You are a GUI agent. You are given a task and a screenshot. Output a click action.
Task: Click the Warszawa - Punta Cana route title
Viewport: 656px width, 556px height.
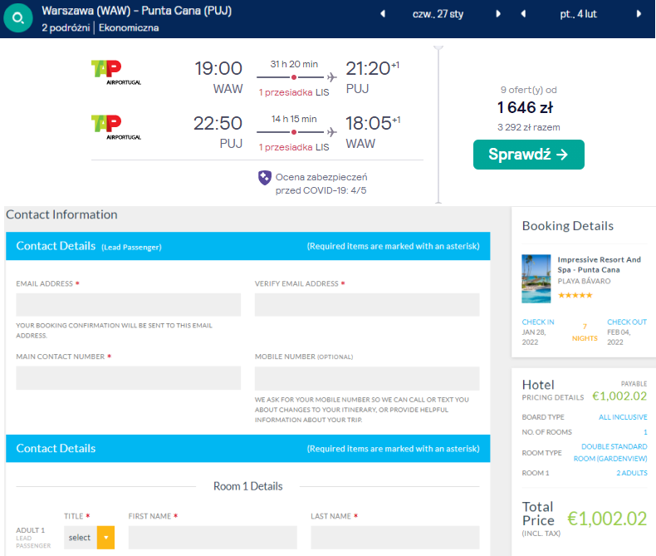136,12
